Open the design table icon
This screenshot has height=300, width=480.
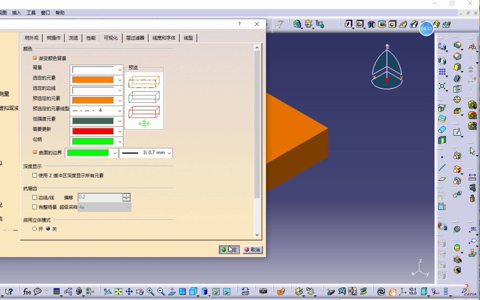tap(57, 292)
